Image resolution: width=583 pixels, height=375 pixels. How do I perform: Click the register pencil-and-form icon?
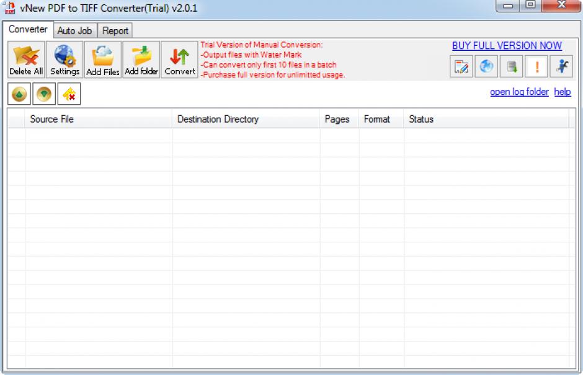(x=461, y=66)
